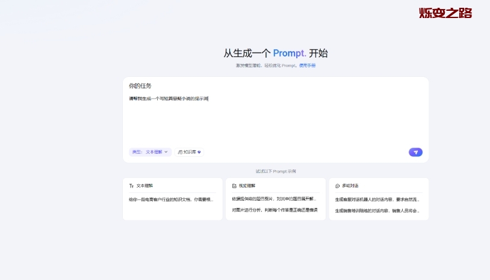The width and height of the screenshot is (490, 280).
Task: Click the 多轮对话 card's chat icon
Action: pyautogui.click(x=338, y=186)
